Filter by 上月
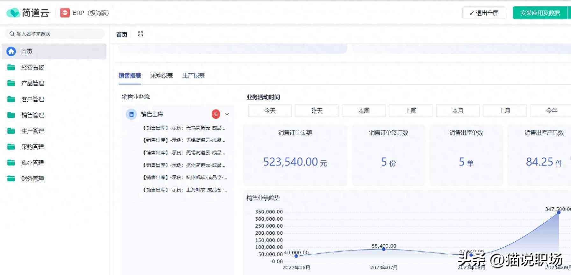 (x=505, y=111)
